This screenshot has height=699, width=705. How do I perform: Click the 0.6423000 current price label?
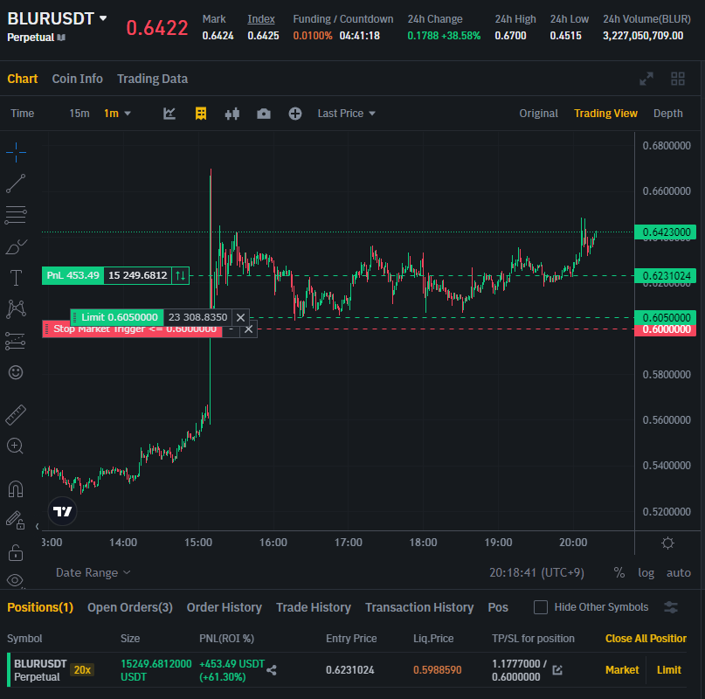(666, 232)
